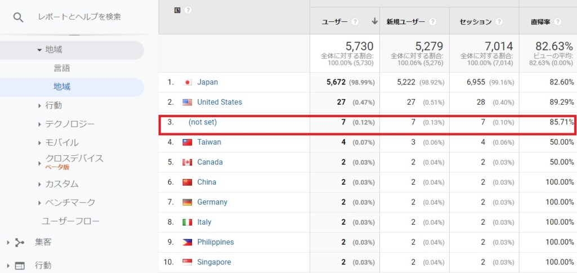
Task: Open the ユーザーフロー report
Action: coord(70,221)
